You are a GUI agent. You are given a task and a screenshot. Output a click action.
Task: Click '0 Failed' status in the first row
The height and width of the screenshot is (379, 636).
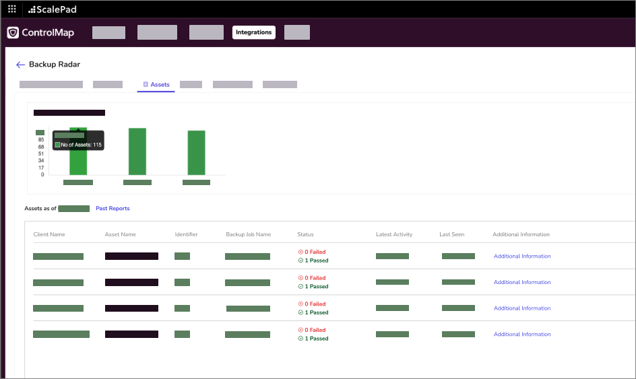pos(312,252)
